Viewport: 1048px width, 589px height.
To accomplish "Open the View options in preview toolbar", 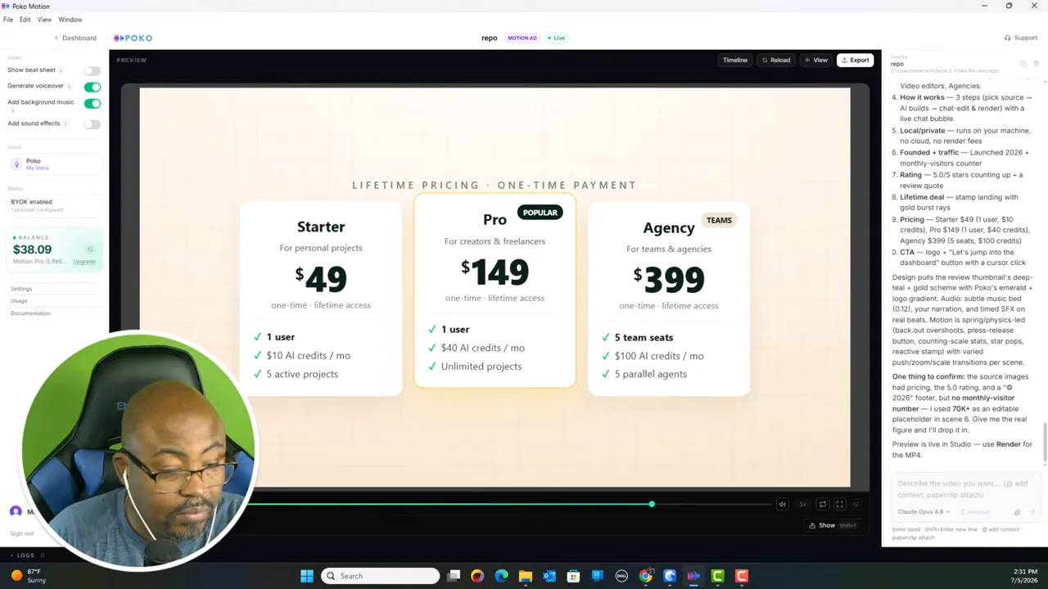I will click(x=816, y=60).
